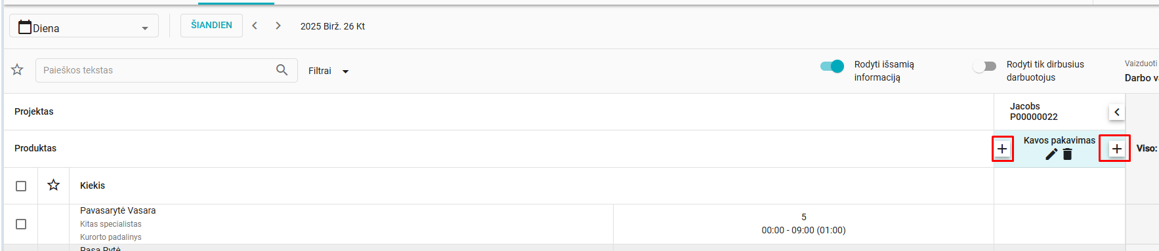The height and width of the screenshot is (251, 1159).
Task: Open the 00:00 - 09:00 shift cell
Action: (803, 223)
